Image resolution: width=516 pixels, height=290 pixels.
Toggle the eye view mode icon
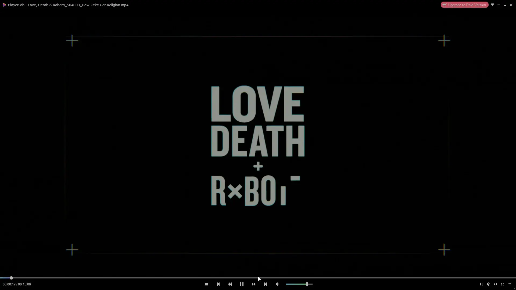pos(496,284)
